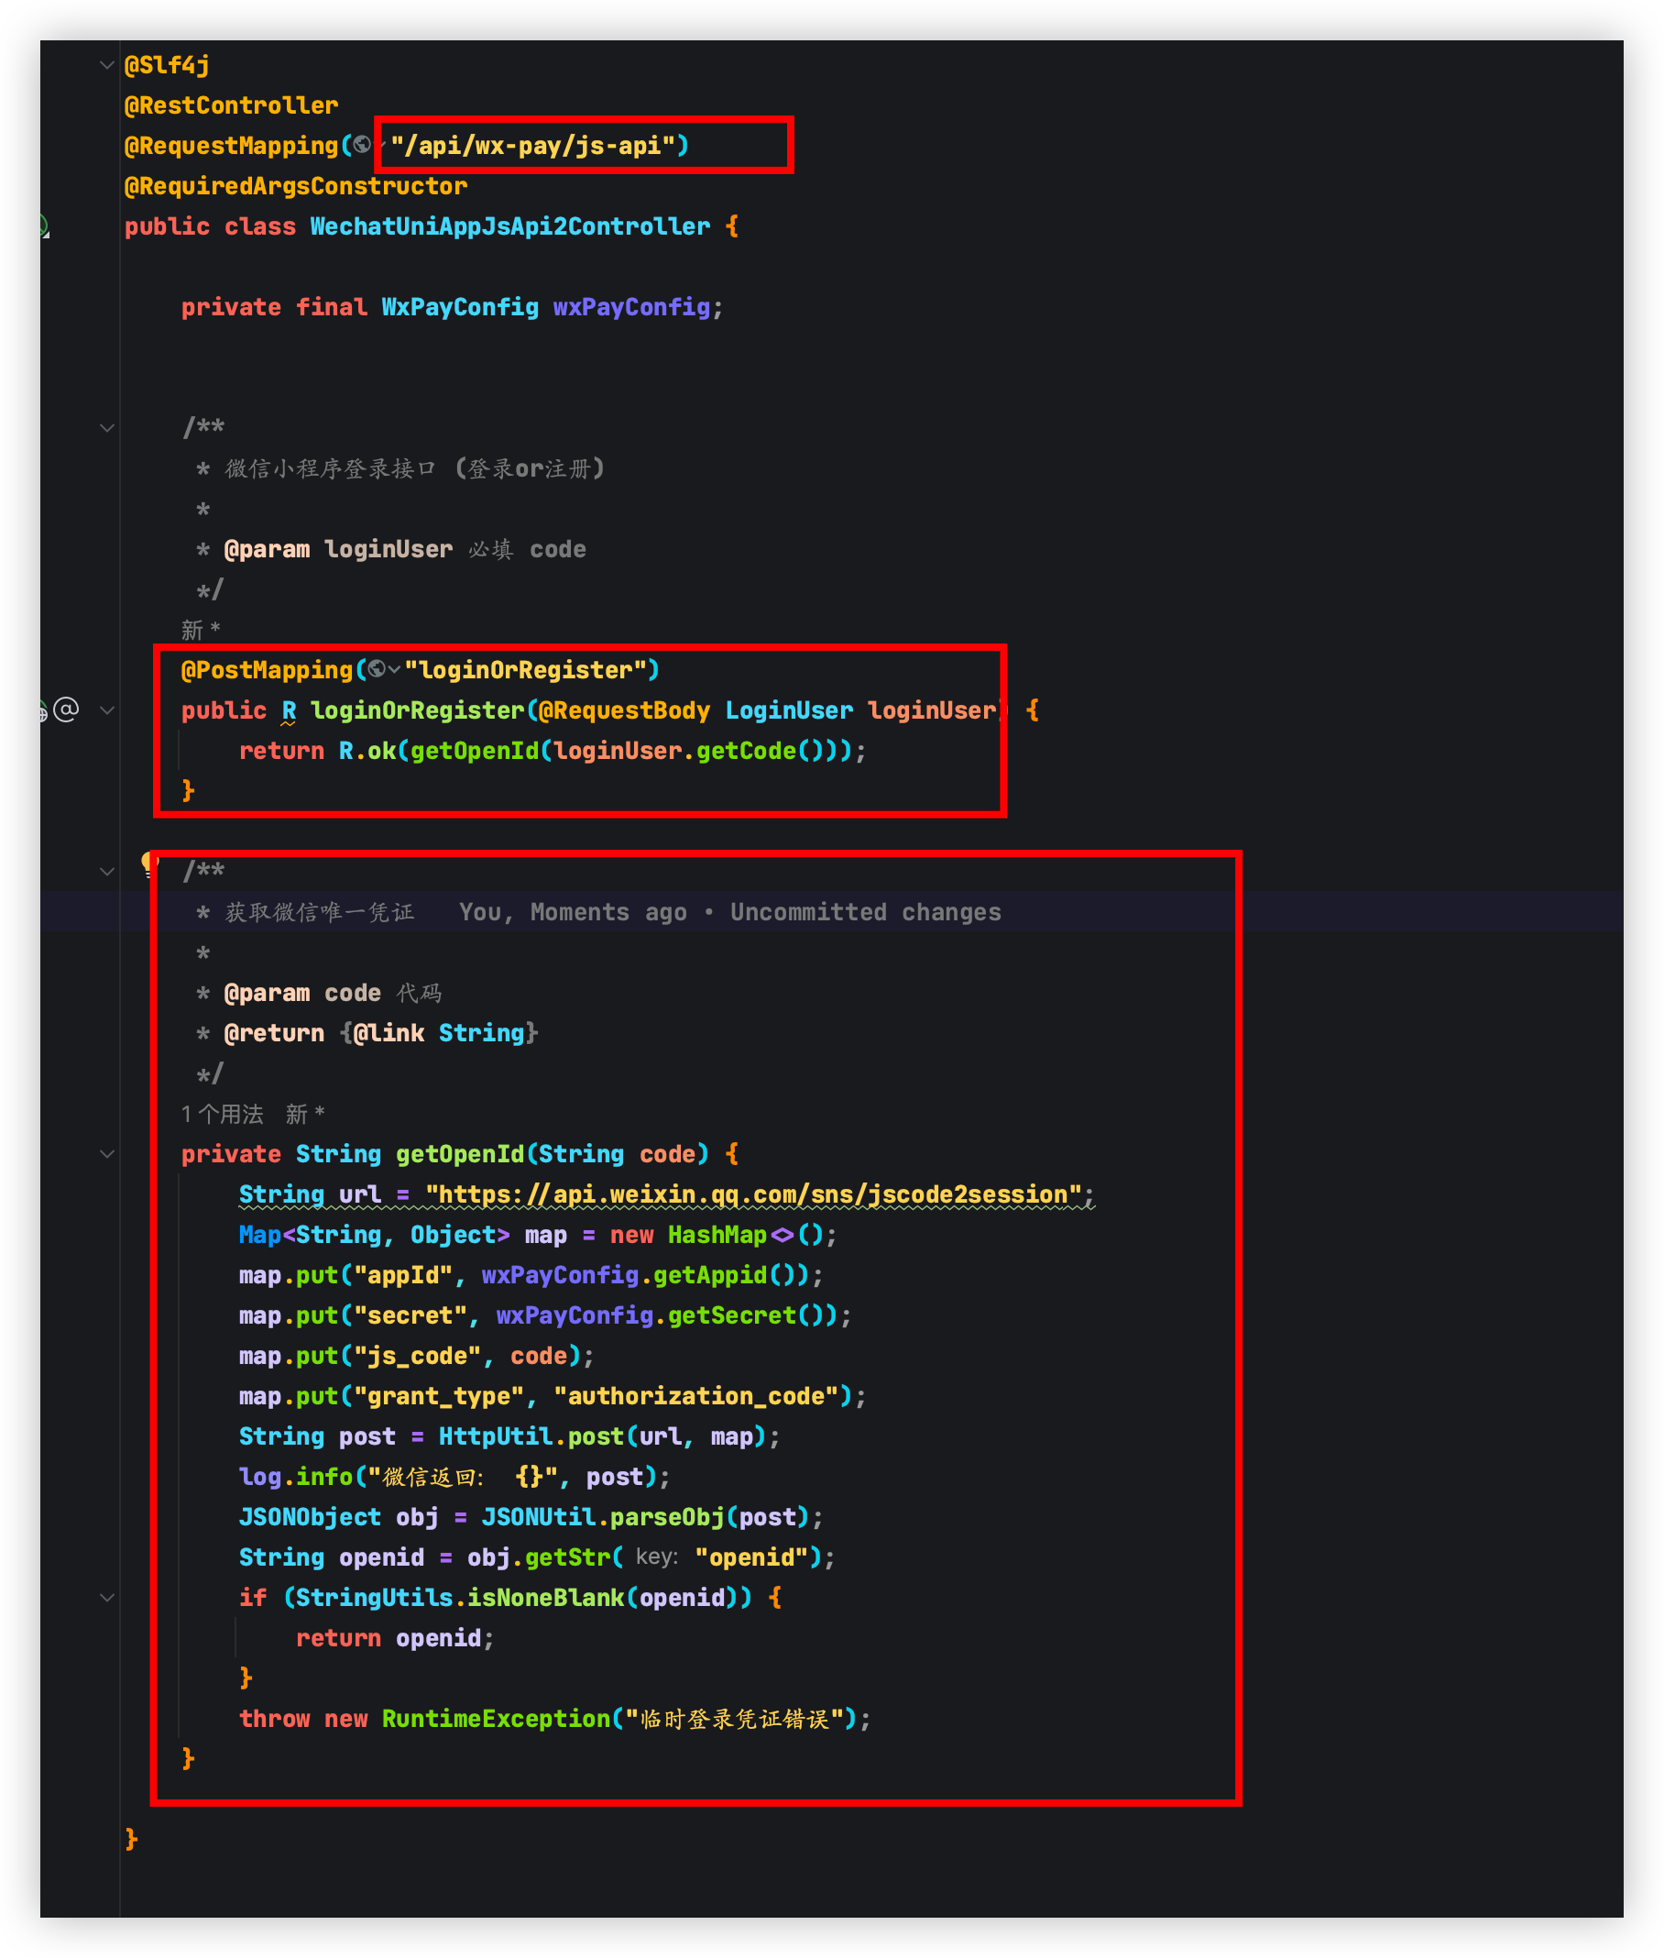
Task: Fold the loginOrRegister method body
Action: pyautogui.click(x=106, y=709)
